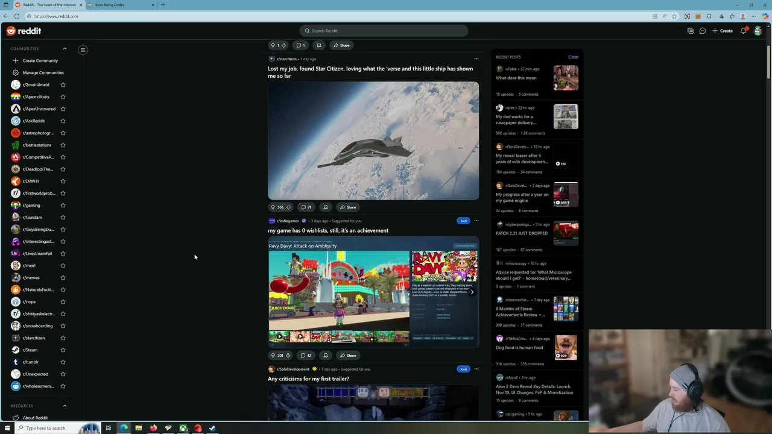
Task: Open r/LivestreamFail in sidebar
Action: 37,253
